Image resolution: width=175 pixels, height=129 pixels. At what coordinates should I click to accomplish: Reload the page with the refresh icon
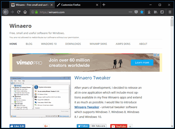pyautogui.click(x=19, y=12)
